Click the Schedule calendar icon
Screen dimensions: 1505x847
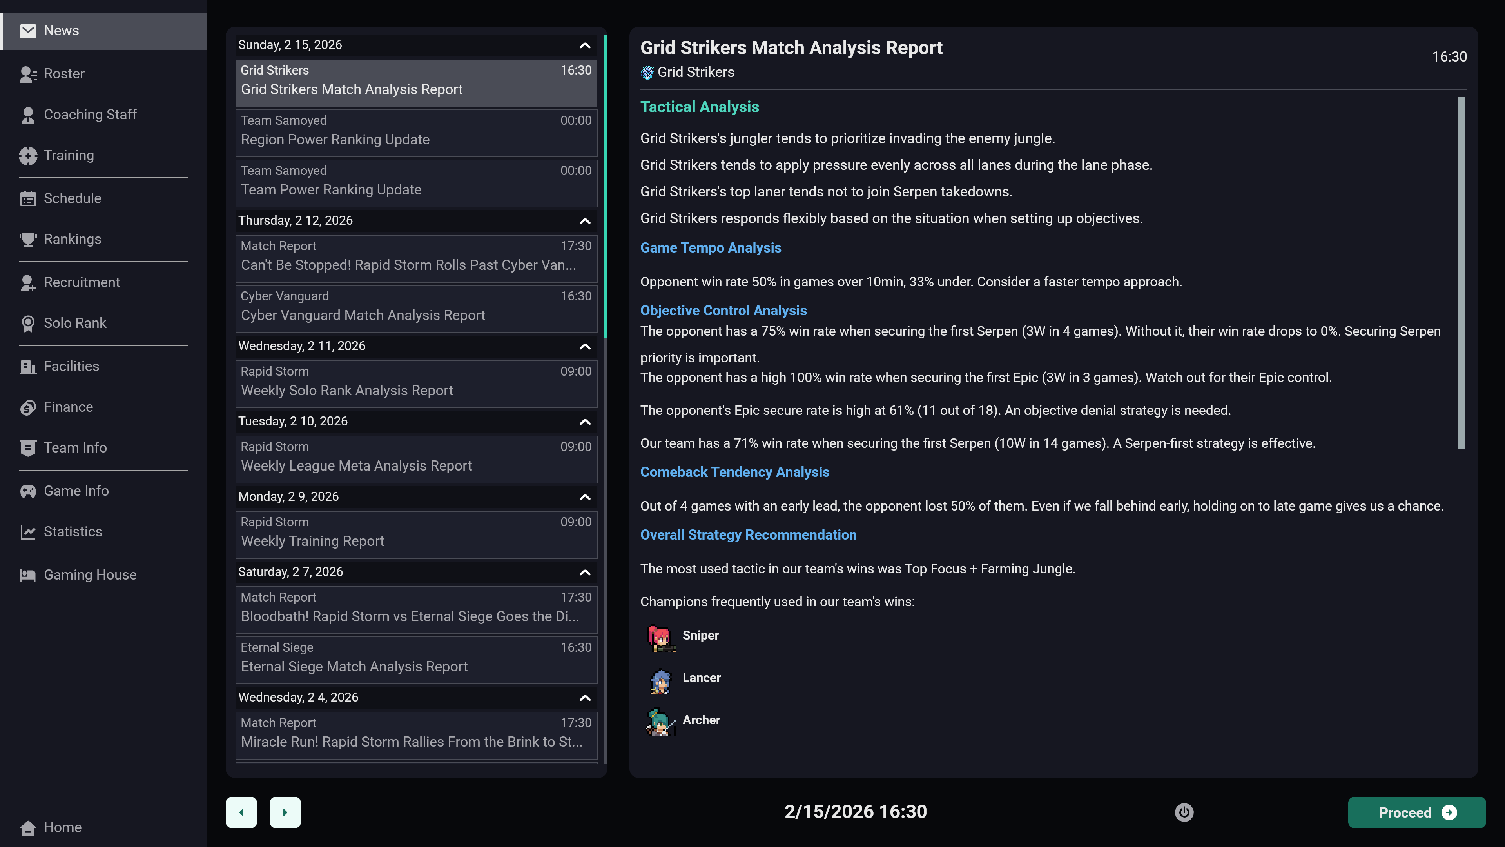(x=28, y=199)
